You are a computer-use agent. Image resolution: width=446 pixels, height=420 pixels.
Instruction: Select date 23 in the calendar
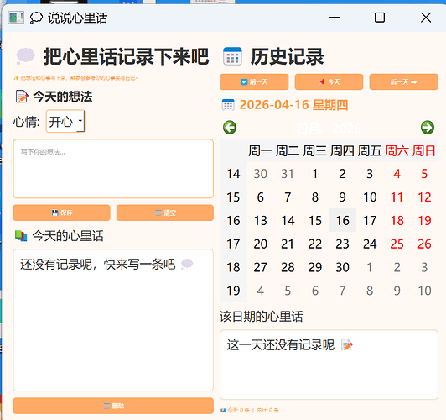pyautogui.click(x=342, y=244)
